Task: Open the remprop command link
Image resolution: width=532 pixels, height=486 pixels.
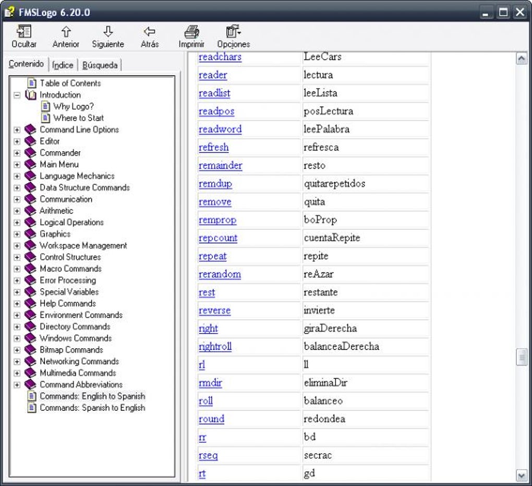Action: coord(217,220)
